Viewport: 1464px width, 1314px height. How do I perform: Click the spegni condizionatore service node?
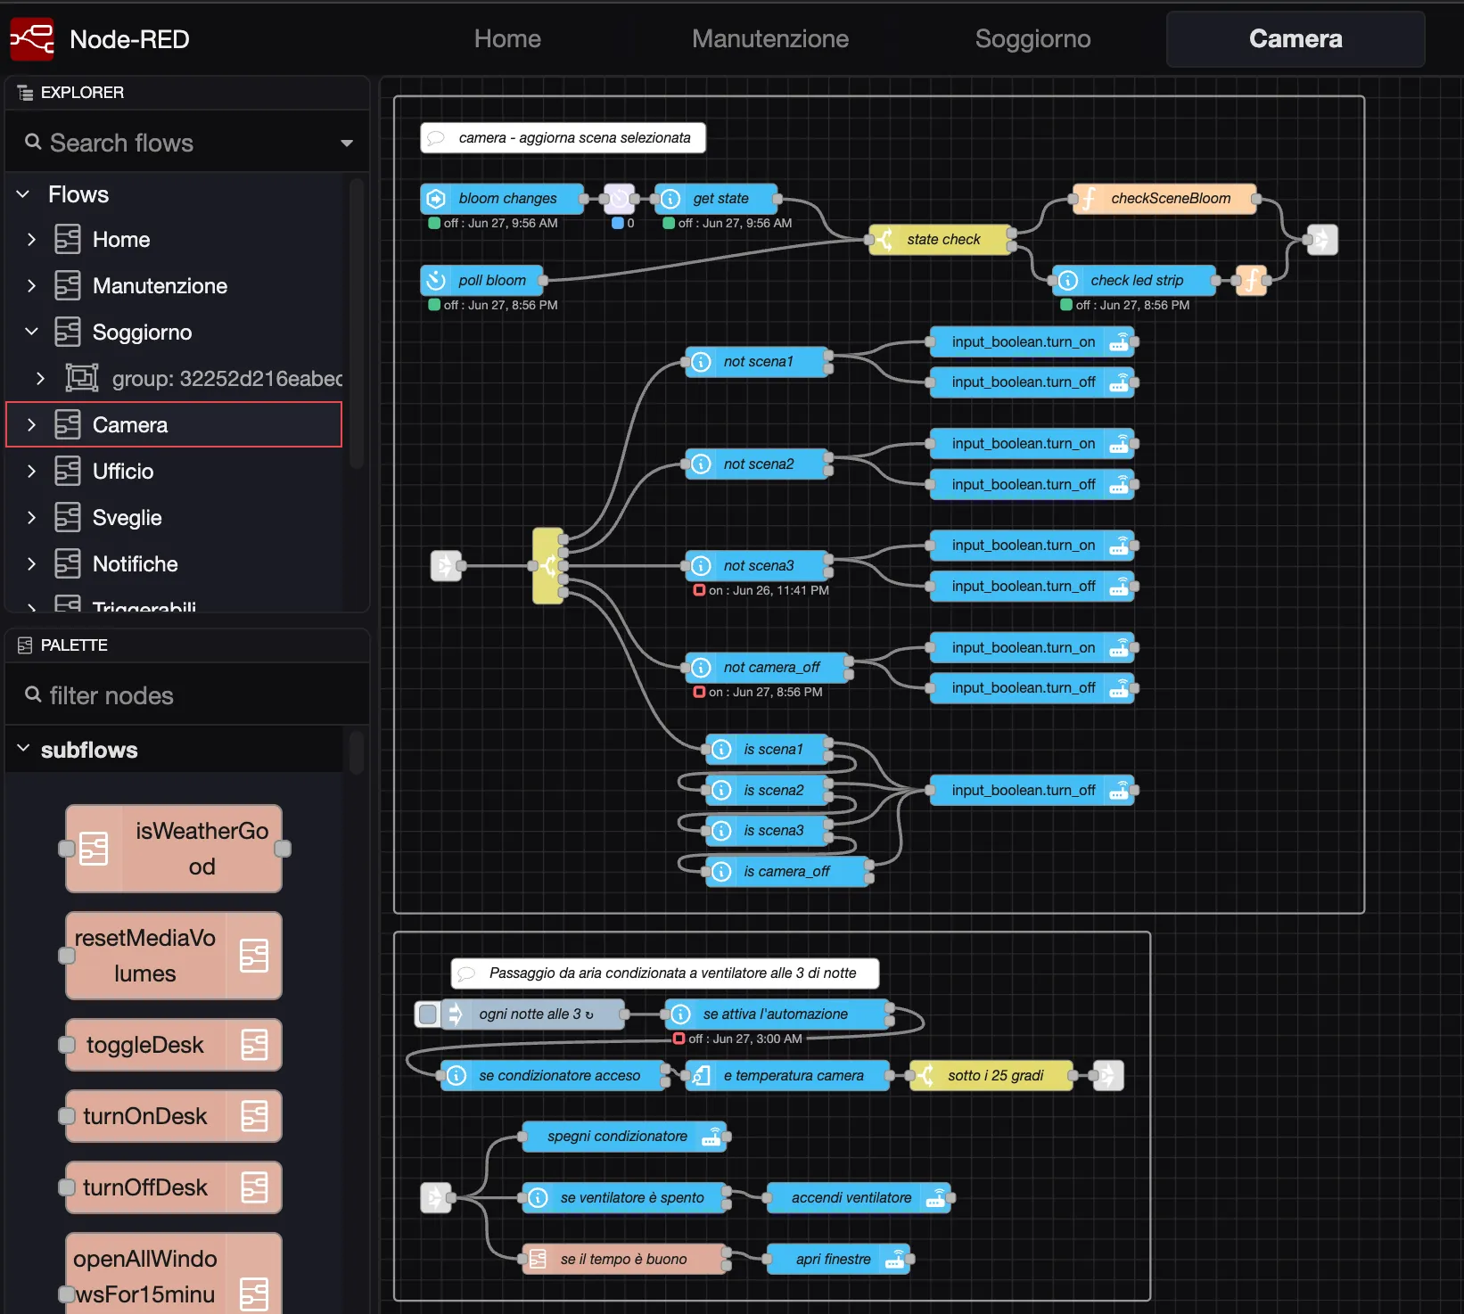[623, 1137]
